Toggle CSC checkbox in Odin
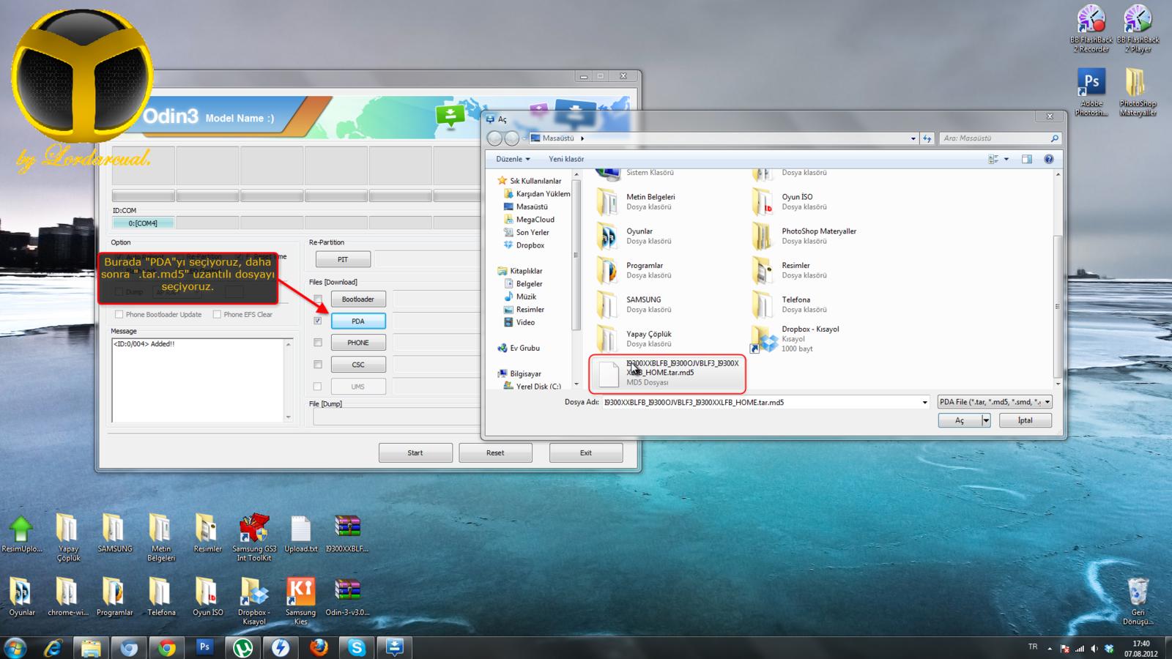Image resolution: width=1172 pixels, height=659 pixels. 317,364
